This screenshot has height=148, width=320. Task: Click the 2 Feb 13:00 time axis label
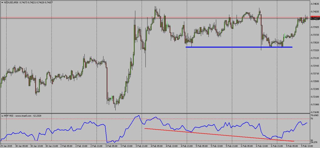coord(82,146)
